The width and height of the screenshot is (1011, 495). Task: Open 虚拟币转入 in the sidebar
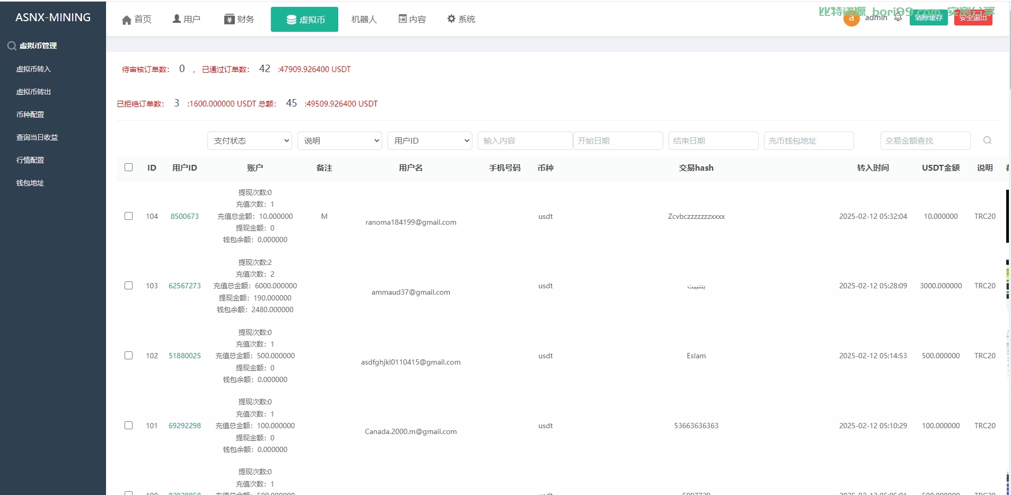click(33, 69)
